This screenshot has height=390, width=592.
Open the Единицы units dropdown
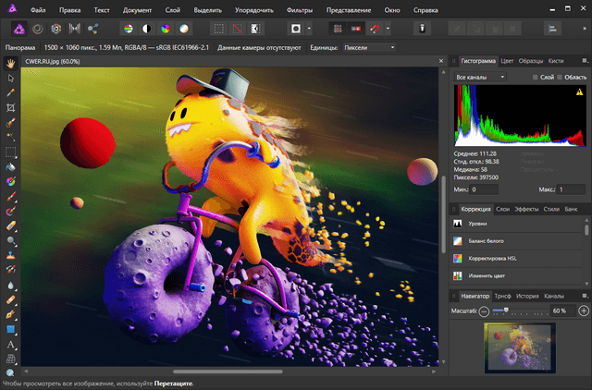click(x=367, y=46)
